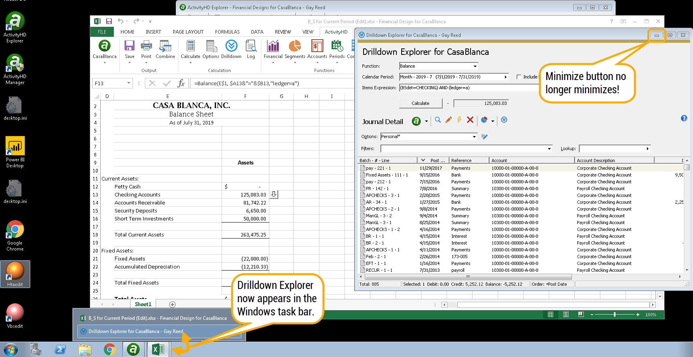Click the magnifier Find icon in Journal Detail toolbar
693x357 pixels.
click(438, 120)
